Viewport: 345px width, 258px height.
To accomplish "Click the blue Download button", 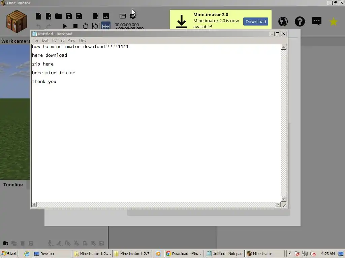I will 256,21.
